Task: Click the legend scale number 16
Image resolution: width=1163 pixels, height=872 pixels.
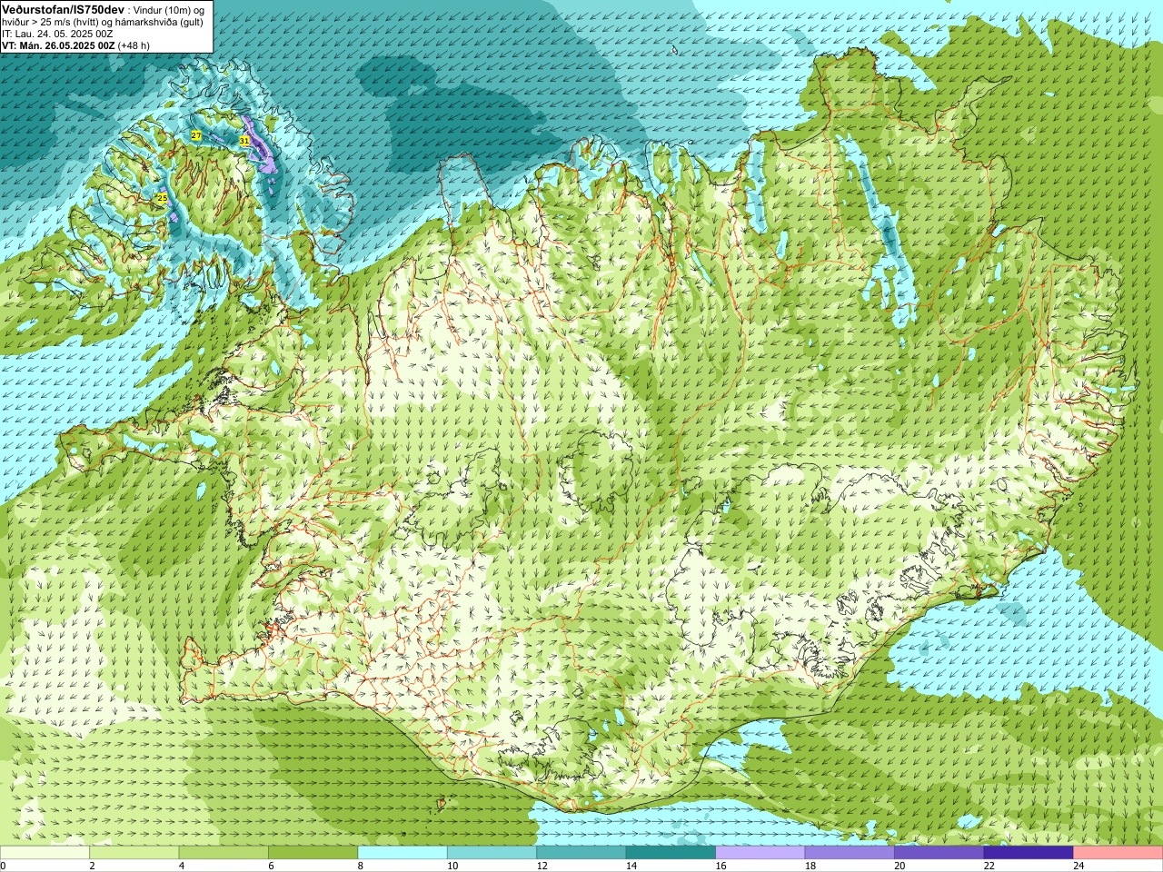Action: (721, 866)
